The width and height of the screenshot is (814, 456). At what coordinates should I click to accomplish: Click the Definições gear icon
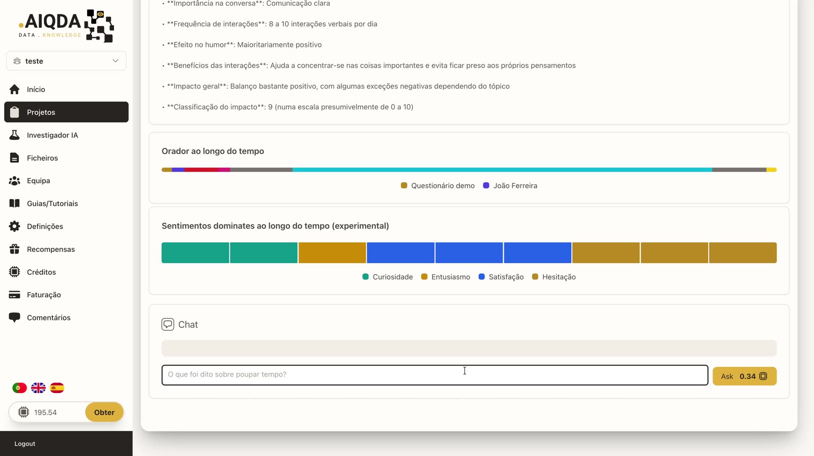[x=14, y=226]
